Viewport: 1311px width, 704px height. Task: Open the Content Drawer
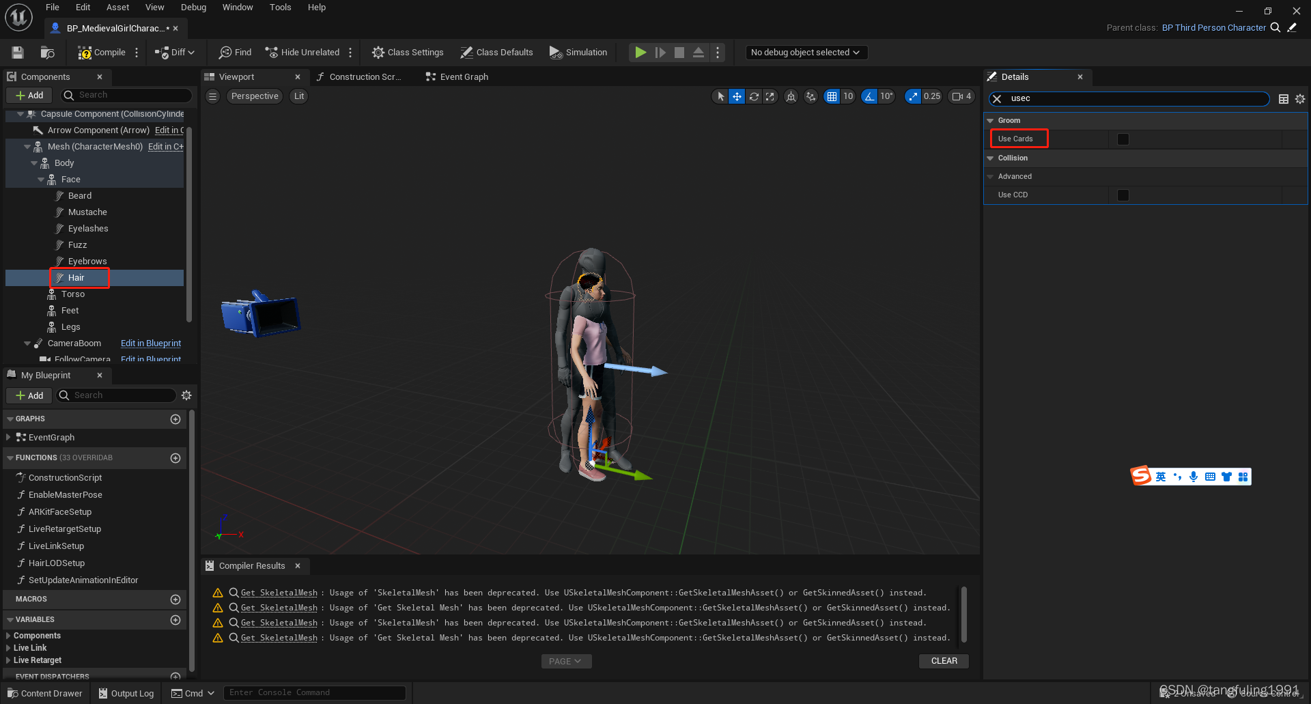tap(45, 693)
